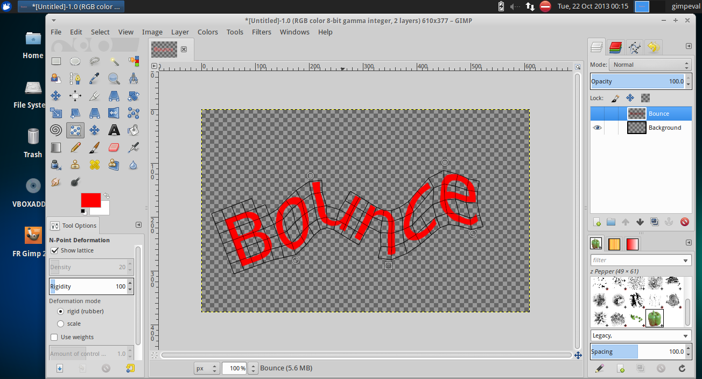Select the Ink tool
This screenshot has width=702, height=379.
click(56, 164)
